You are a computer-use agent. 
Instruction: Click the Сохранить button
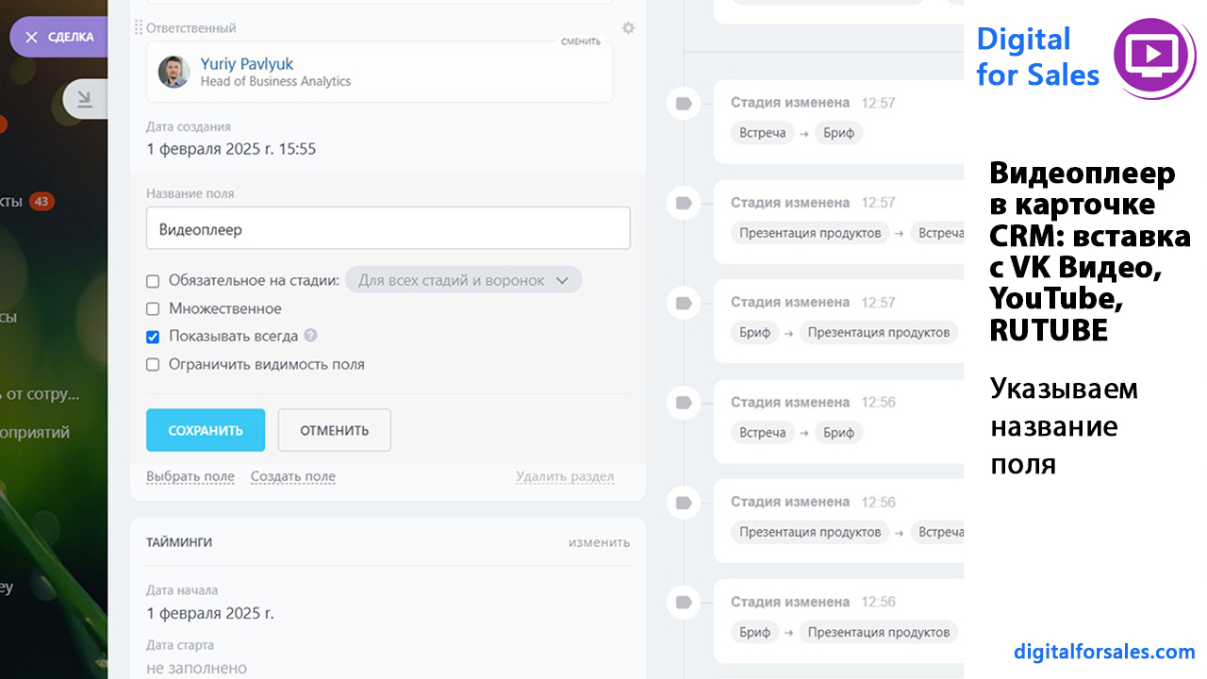(x=206, y=430)
